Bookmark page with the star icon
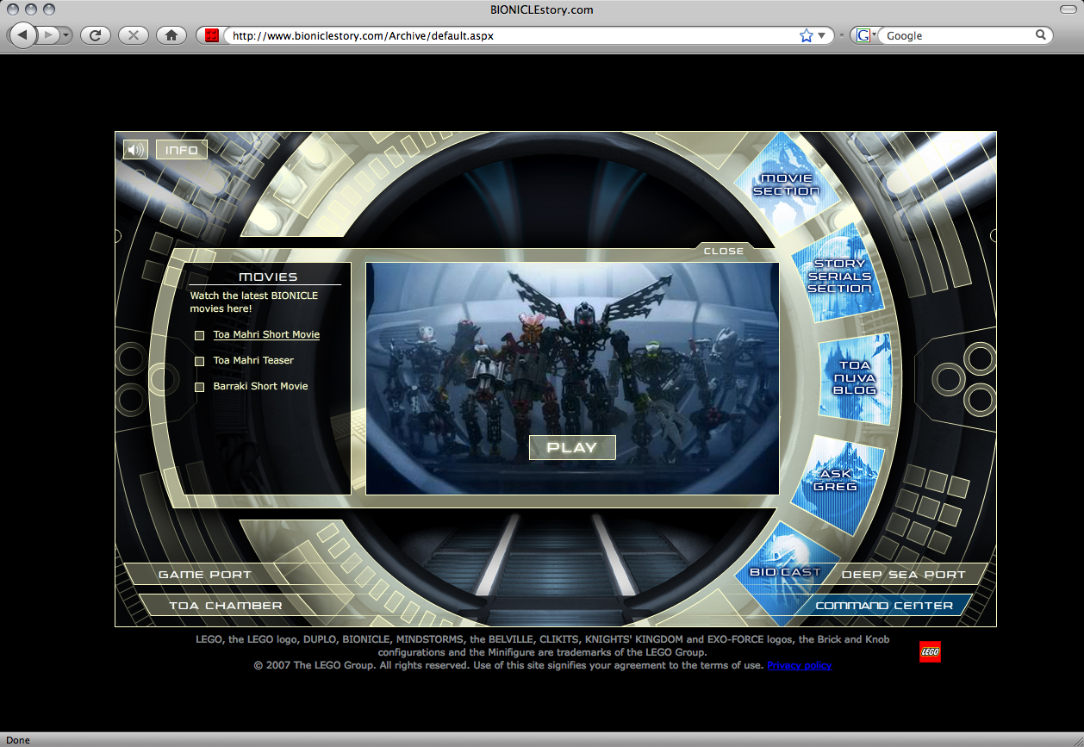Screen dimensions: 1084x747 pyautogui.click(x=806, y=35)
